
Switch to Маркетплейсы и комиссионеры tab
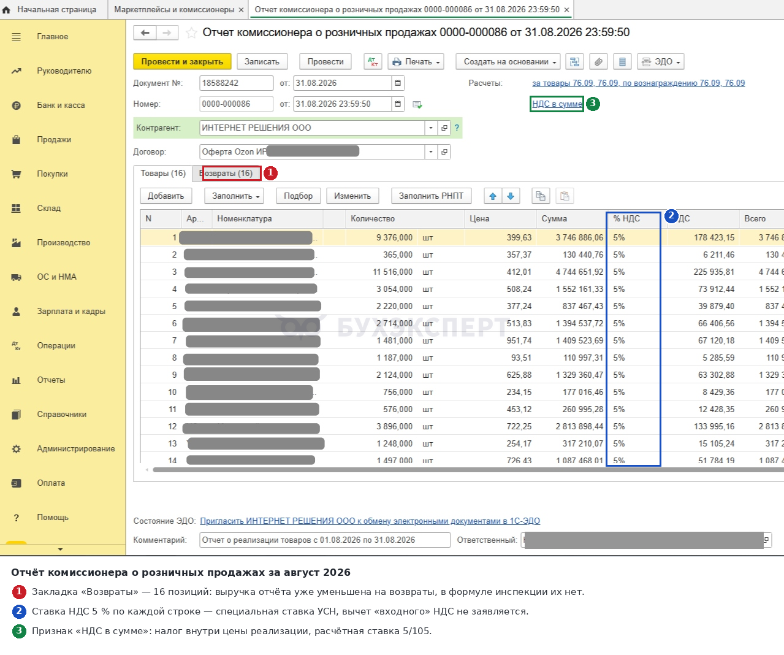[x=174, y=9]
